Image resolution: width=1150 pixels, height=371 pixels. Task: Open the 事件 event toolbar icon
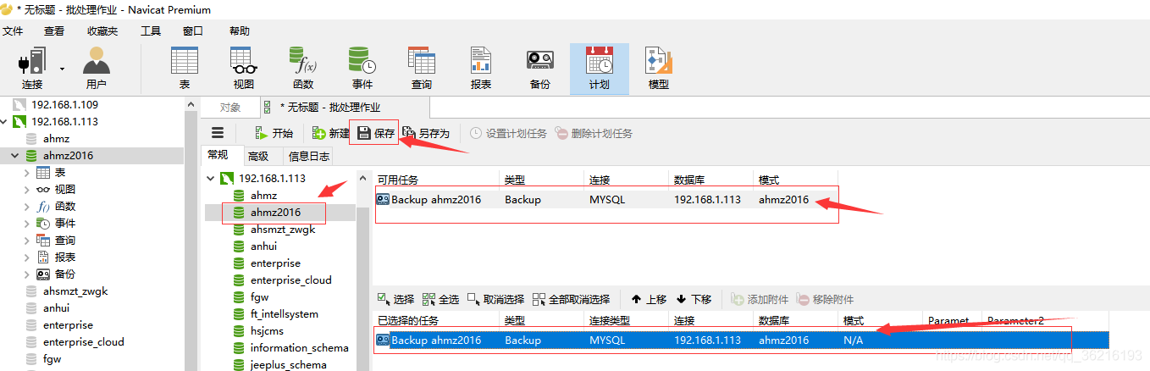(362, 68)
